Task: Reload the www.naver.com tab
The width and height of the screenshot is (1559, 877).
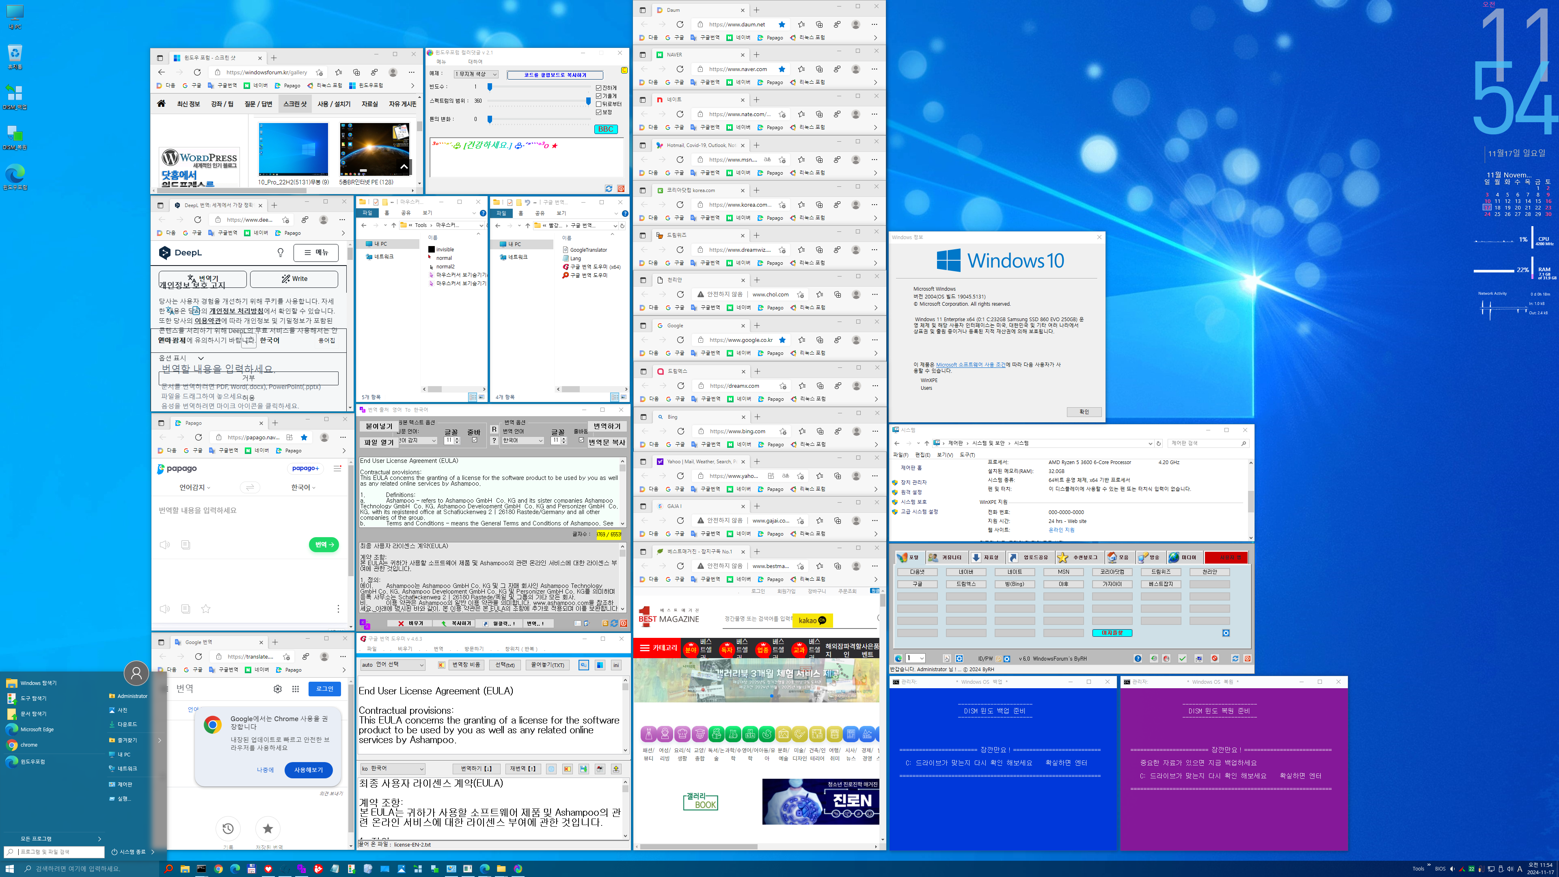Action: [x=680, y=69]
